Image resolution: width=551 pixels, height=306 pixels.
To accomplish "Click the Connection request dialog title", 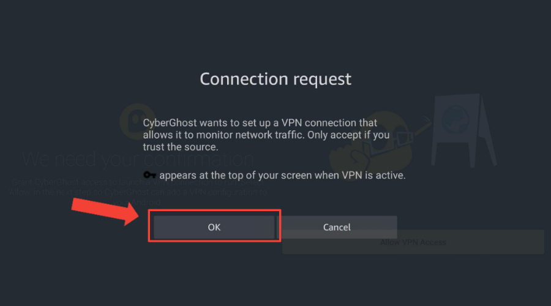I will point(275,79).
